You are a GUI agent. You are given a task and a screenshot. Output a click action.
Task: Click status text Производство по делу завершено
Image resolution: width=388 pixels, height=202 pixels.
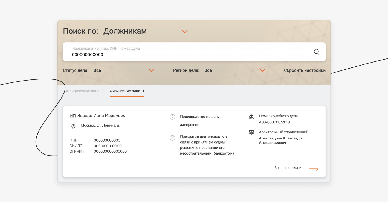[x=200, y=121]
